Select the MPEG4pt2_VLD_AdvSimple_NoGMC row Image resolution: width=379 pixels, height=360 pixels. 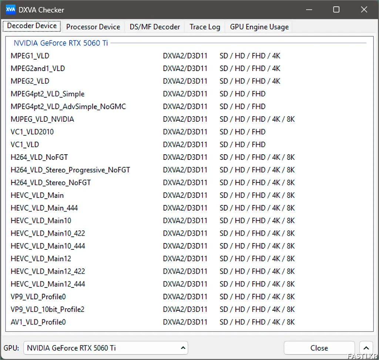tap(189, 107)
